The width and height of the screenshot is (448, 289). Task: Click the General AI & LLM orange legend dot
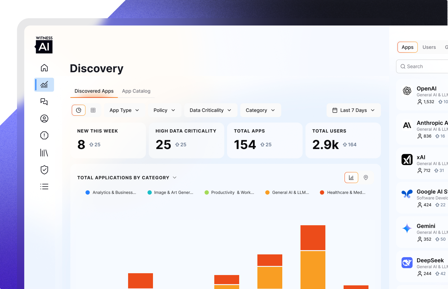coord(267,192)
